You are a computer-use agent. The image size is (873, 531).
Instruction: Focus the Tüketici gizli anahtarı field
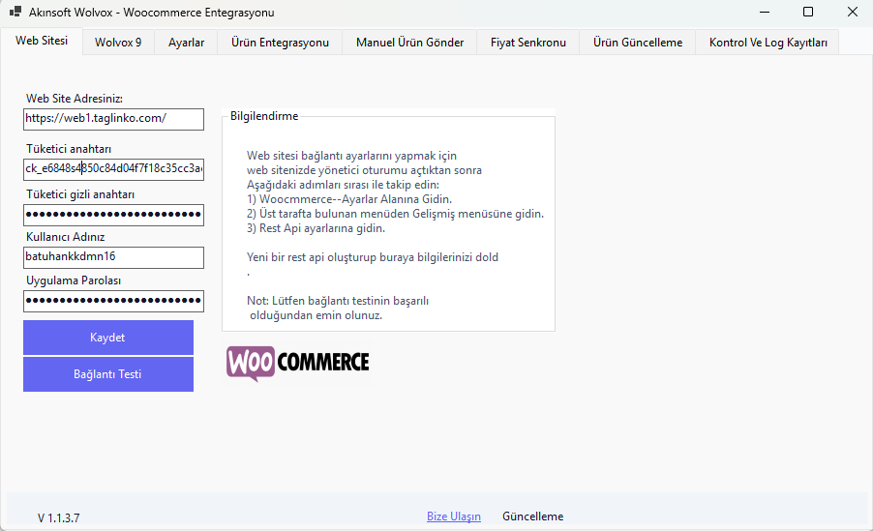113,215
